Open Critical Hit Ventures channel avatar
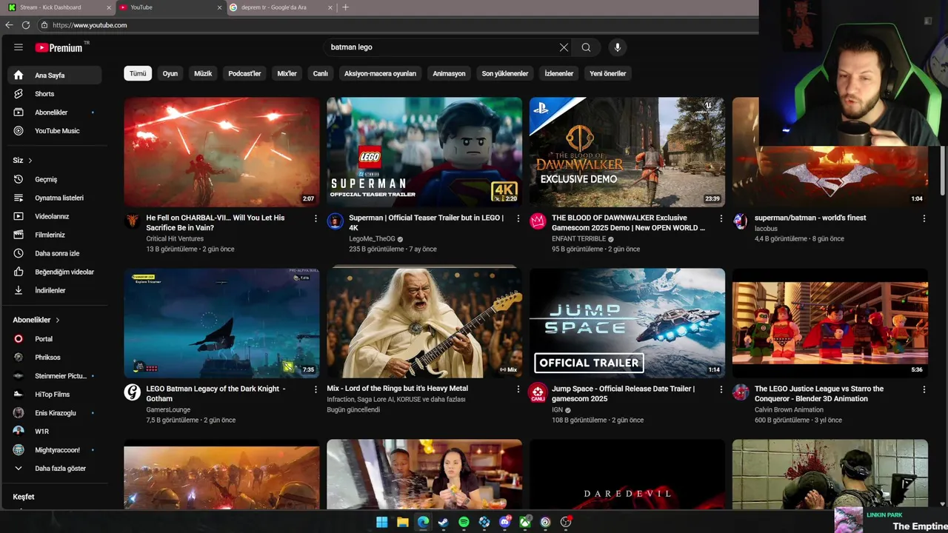 point(133,221)
